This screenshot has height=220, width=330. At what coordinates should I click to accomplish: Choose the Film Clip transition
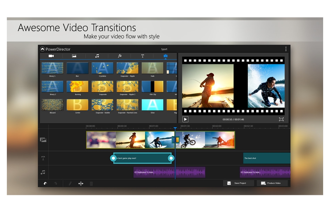[152, 87]
